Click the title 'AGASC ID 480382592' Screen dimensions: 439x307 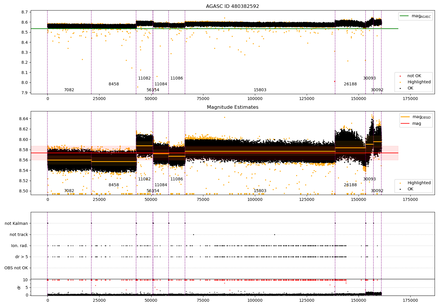232,6
